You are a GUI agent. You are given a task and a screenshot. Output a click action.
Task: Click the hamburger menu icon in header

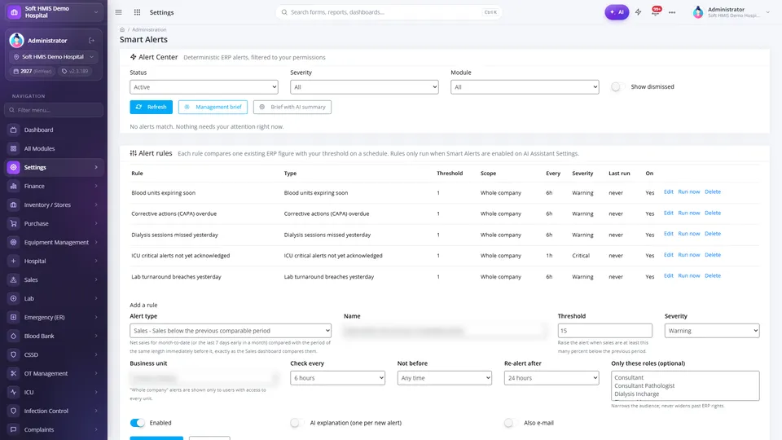(x=119, y=12)
